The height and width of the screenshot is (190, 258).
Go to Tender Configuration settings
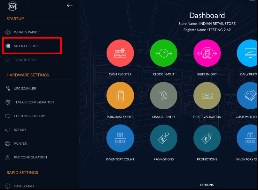click(x=34, y=102)
